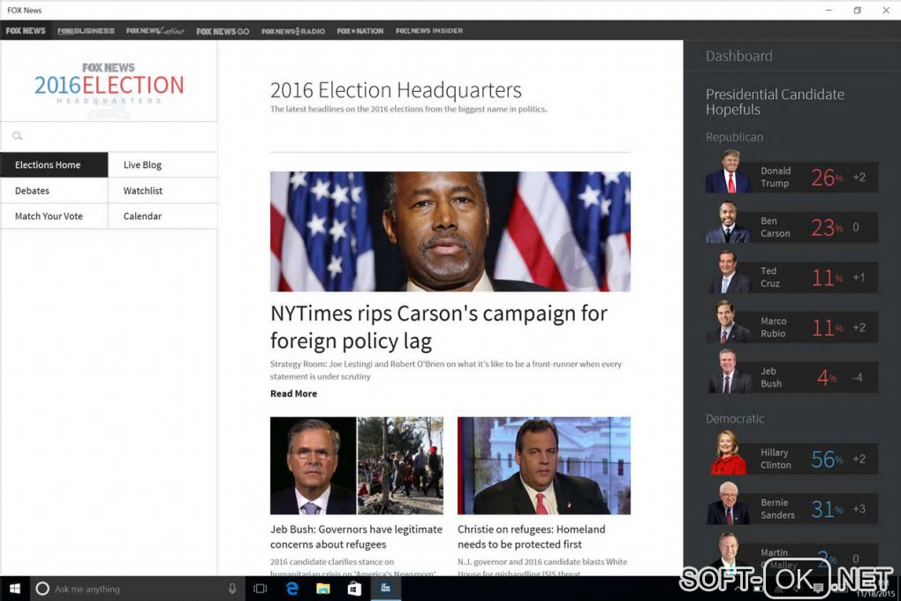Viewport: 901px width, 601px height.
Task: Click Jeb Bush's portrait in dashboard
Action: [x=729, y=372]
